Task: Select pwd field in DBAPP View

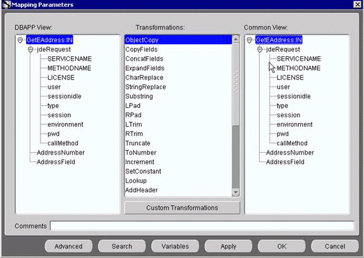Action: coord(54,134)
